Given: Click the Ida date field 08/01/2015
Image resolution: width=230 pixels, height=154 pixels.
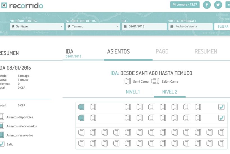Looking at the screenshot, I should [144, 27].
